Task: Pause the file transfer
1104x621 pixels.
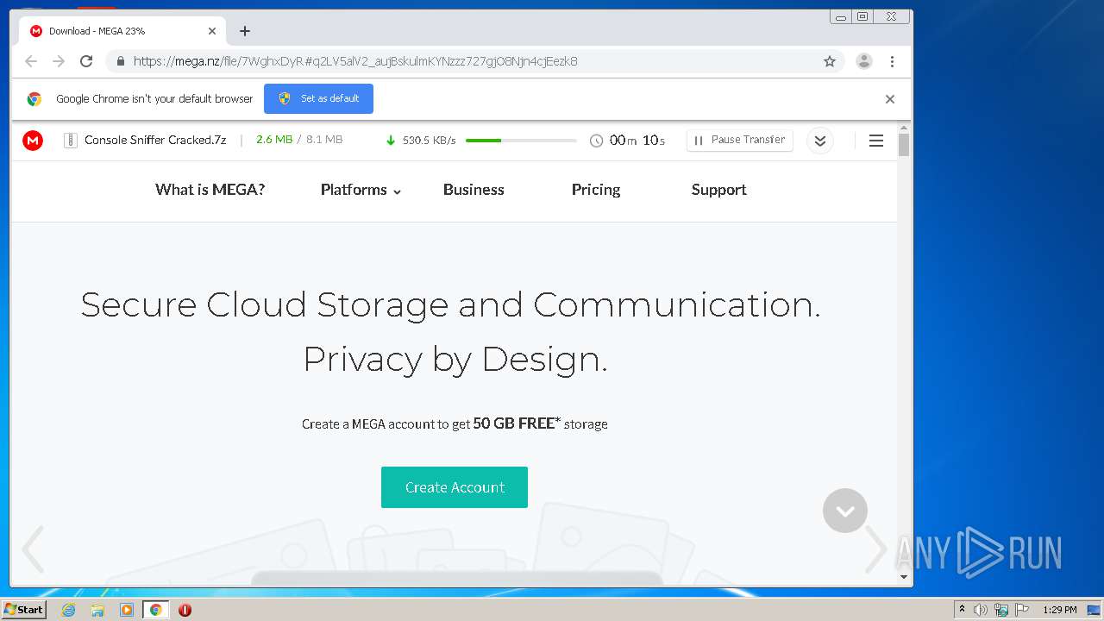Action: (740, 140)
